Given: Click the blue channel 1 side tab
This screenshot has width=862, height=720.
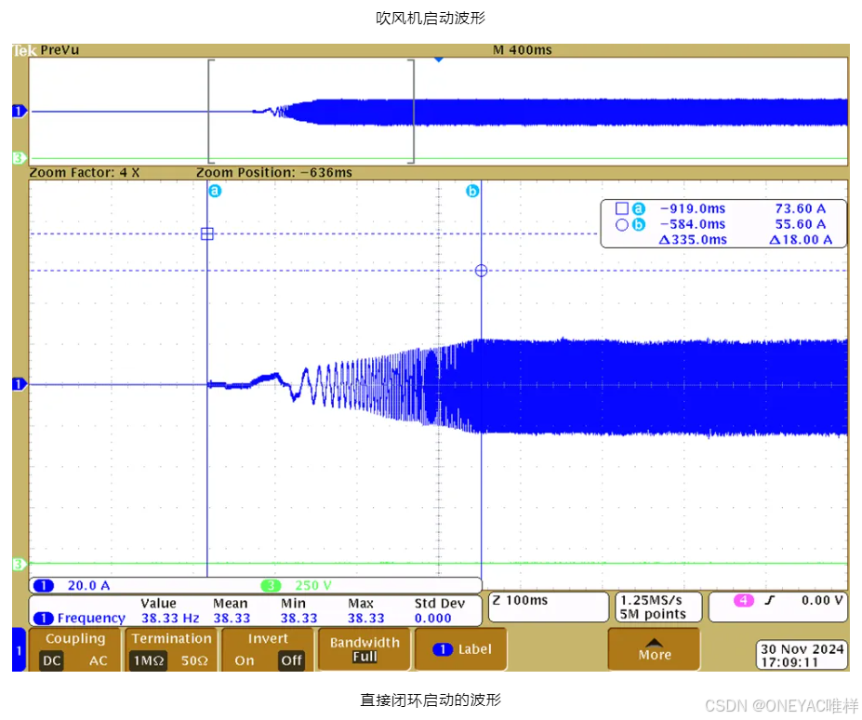Looking at the screenshot, I should (x=19, y=649).
